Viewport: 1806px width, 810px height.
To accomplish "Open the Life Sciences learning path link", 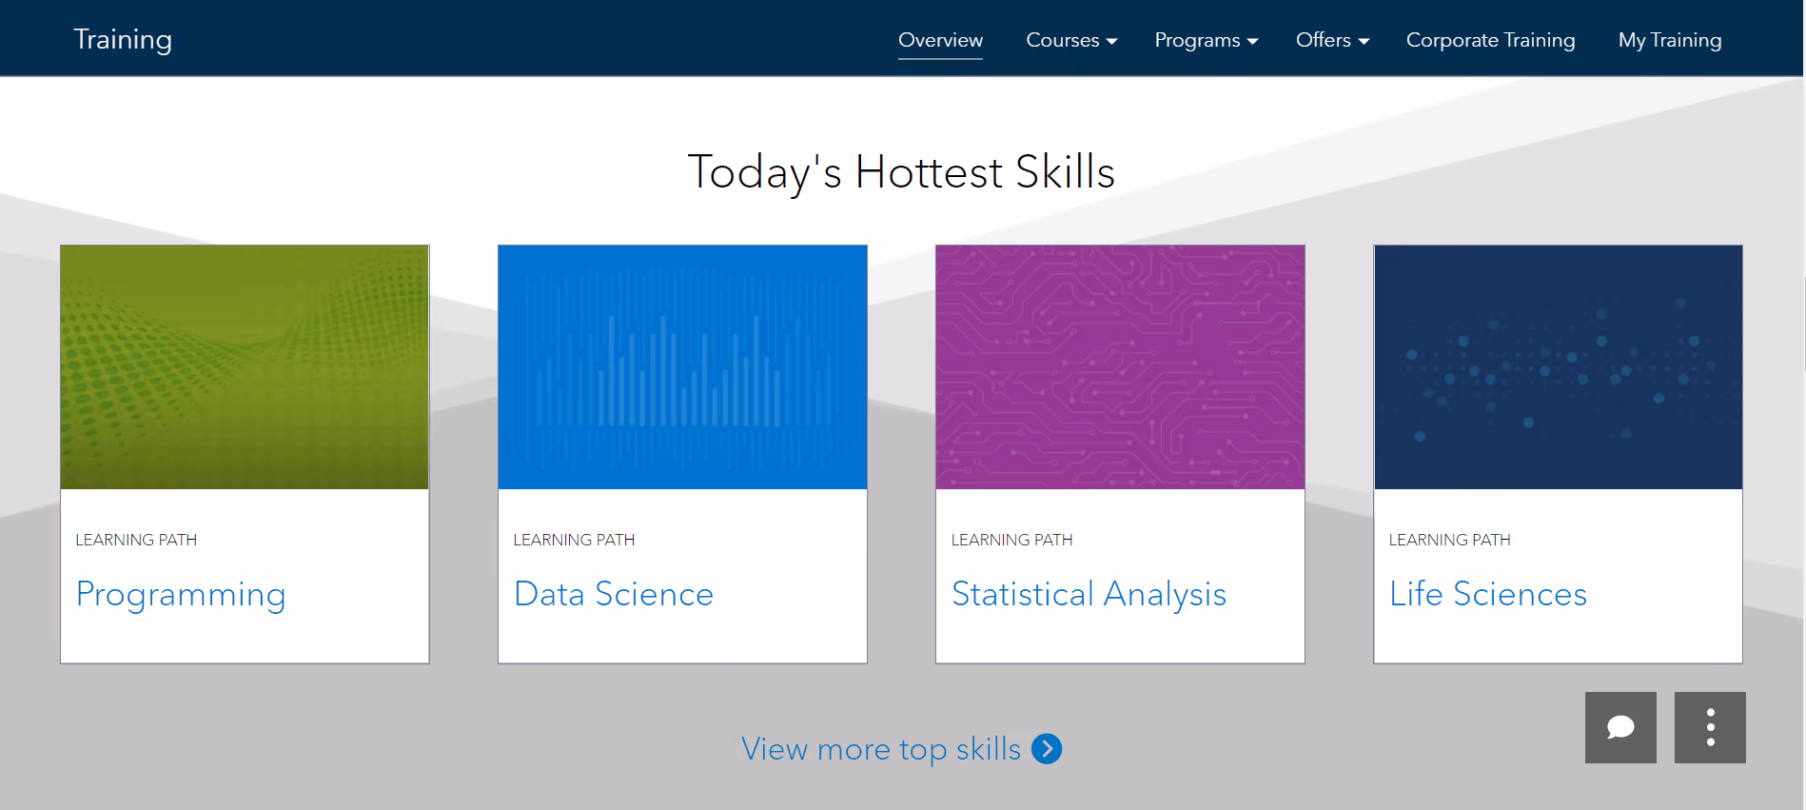I will coord(1488,594).
